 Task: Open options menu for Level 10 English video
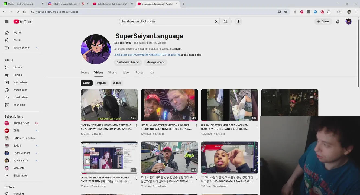[x=136, y=178]
